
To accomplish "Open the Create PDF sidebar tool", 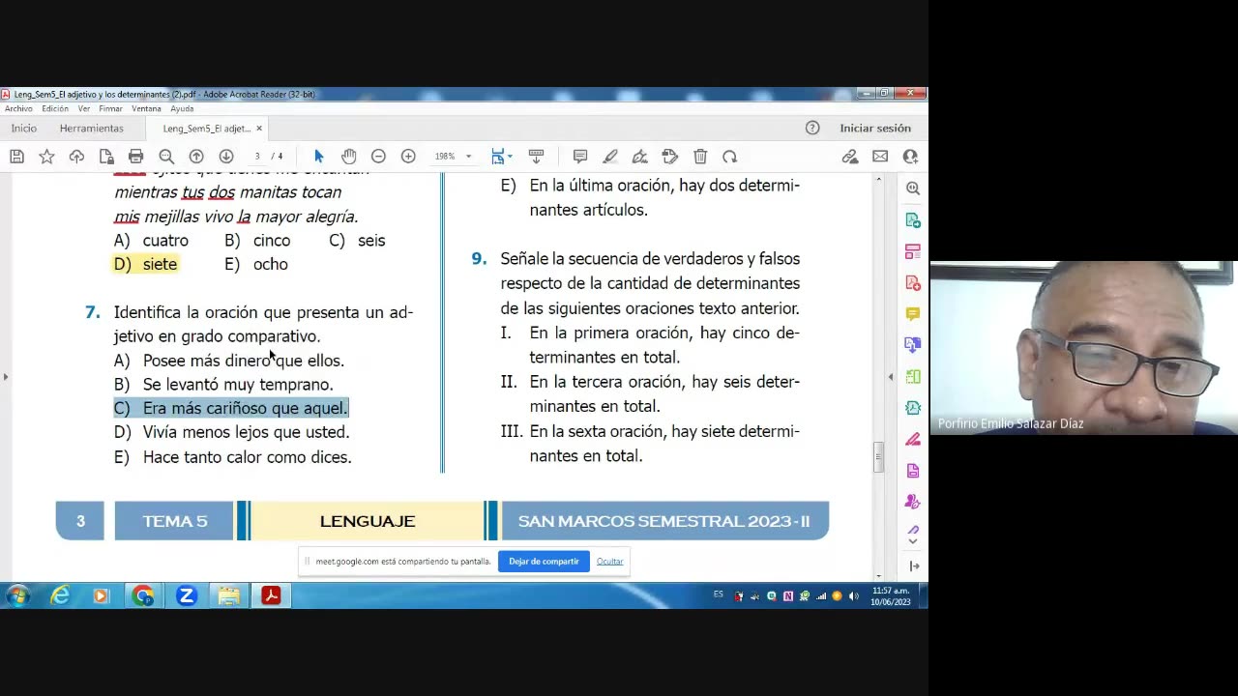I will (913, 282).
